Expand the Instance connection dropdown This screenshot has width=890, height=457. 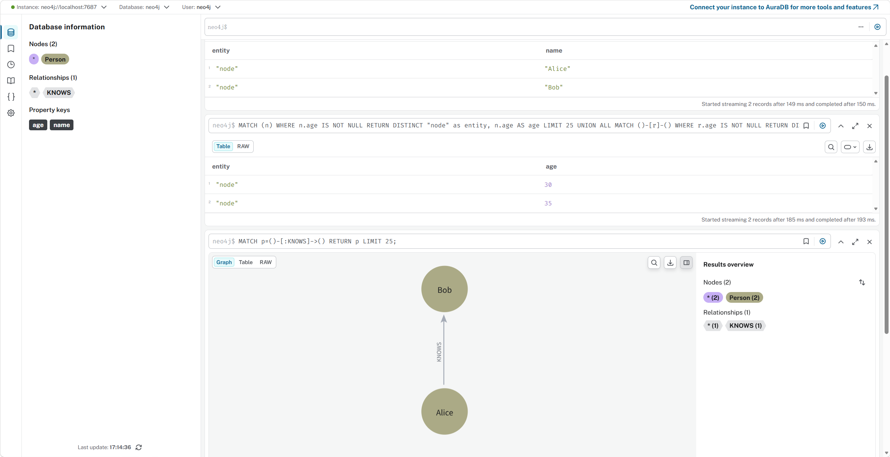click(x=104, y=7)
